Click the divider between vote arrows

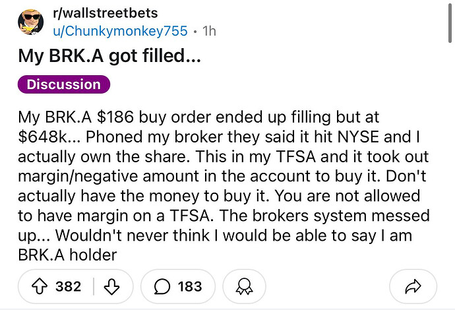[x=94, y=286]
